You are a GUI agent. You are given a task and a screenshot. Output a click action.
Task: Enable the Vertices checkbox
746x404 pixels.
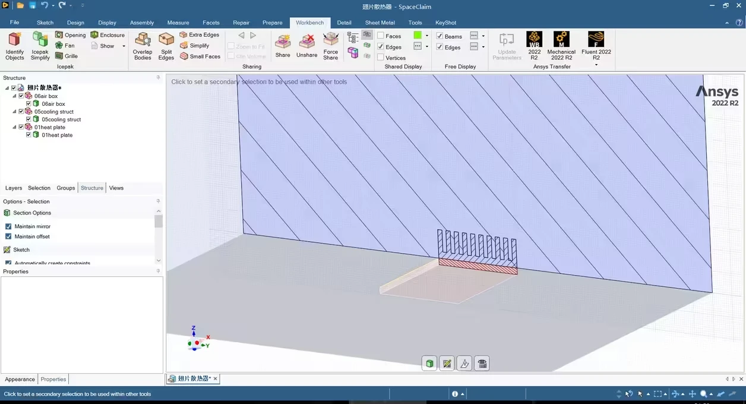pyautogui.click(x=381, y=58)
